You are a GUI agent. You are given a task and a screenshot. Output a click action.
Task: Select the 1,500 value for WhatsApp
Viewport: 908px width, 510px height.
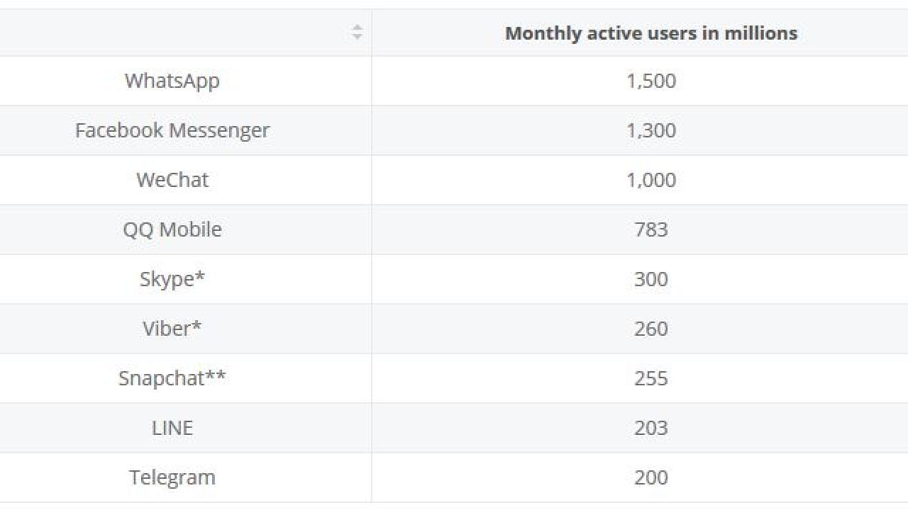pos(651,81)
